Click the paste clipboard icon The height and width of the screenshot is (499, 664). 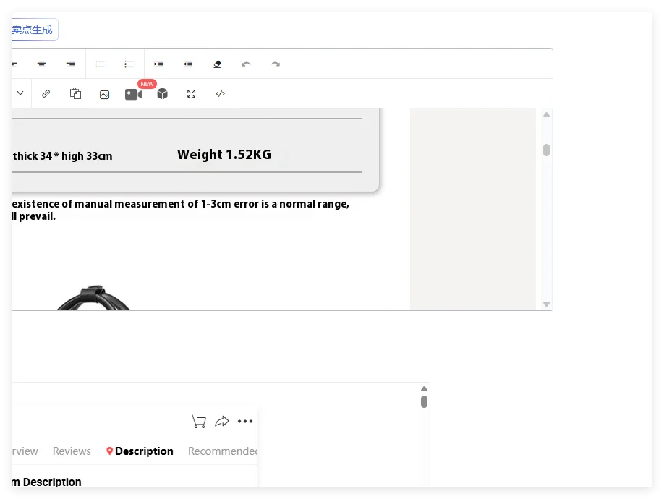pos(75,93)
